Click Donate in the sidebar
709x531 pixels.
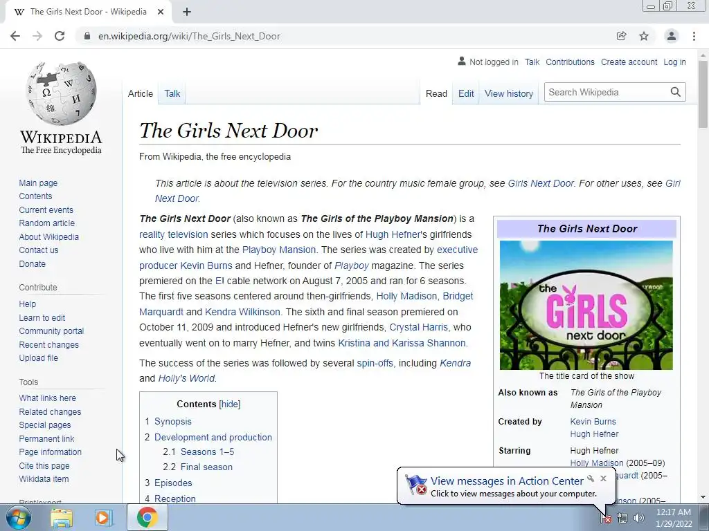[x=32, y=263]
